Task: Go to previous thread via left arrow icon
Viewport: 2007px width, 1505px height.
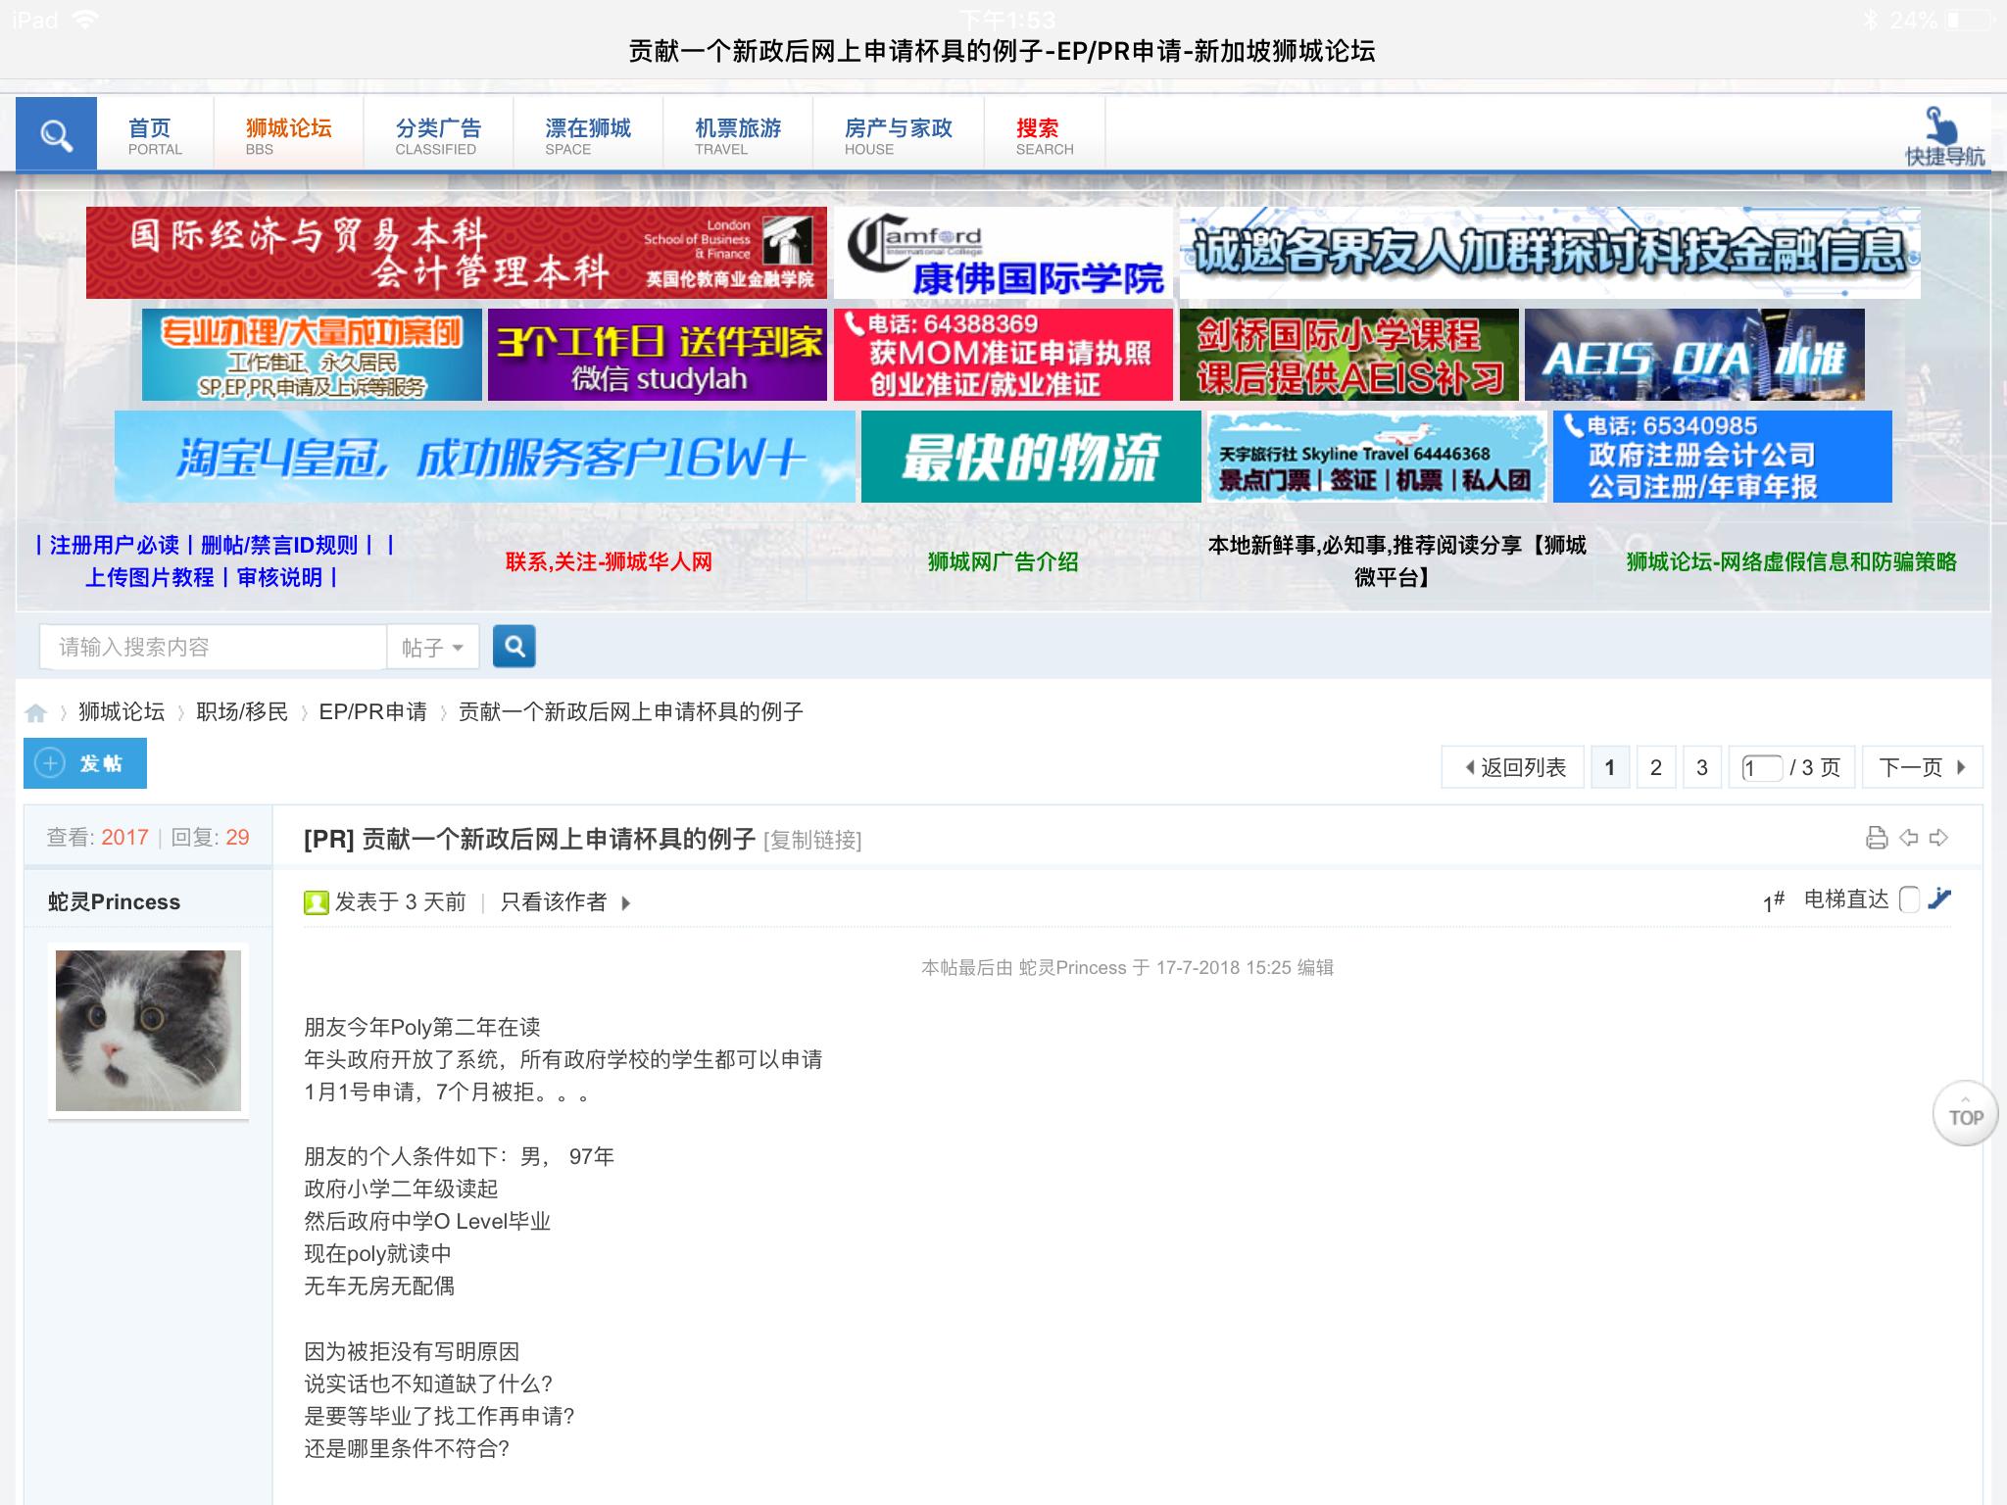Action: (1909, 838)
